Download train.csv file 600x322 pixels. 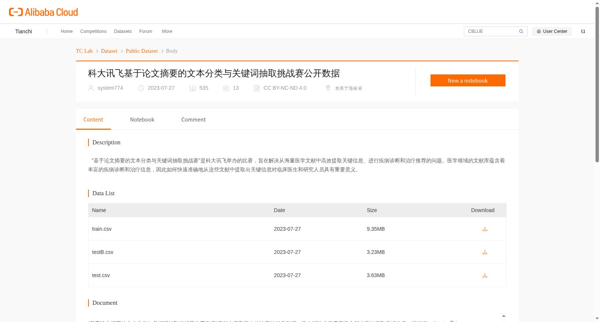[485, 229]
